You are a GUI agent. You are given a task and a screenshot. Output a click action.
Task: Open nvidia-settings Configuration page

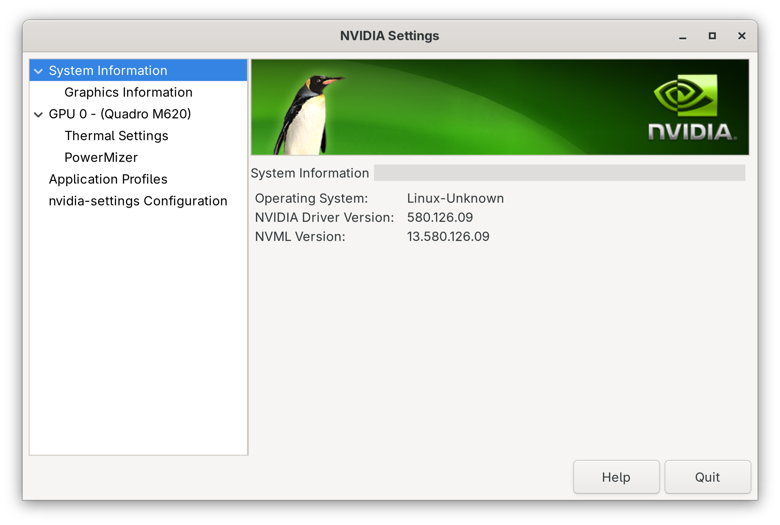point(138,201)
